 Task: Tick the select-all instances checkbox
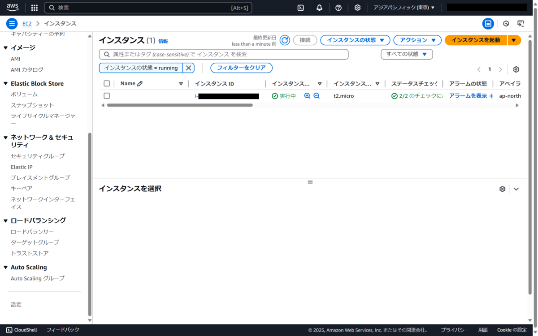pos(107,83)
